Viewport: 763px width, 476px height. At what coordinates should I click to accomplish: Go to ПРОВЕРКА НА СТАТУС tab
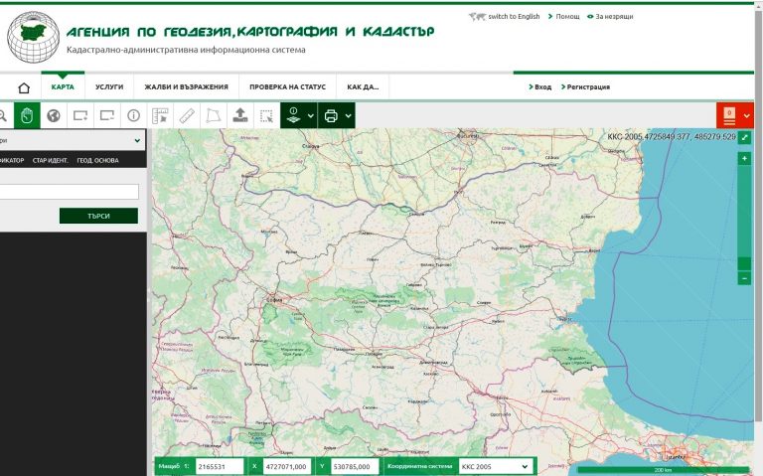click(x=287, y=87)
